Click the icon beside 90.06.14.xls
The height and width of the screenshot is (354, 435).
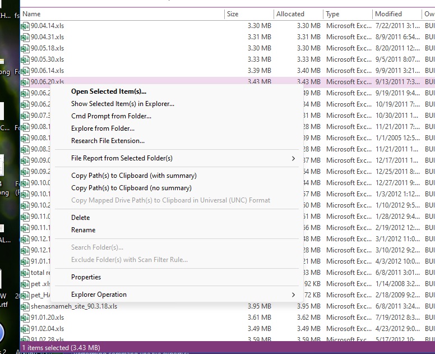(x=25, y=71)
